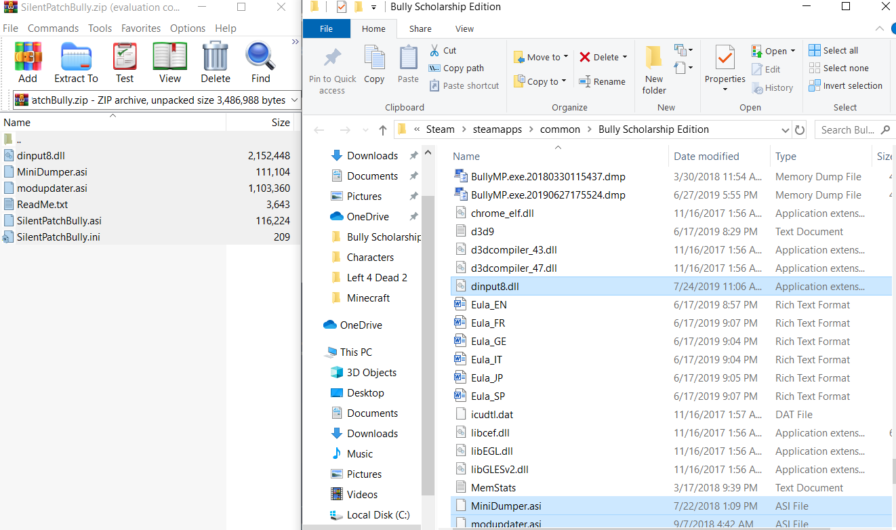Click the Copy button in Explorer ribbon
896x530 pixels.
[374, 64]
